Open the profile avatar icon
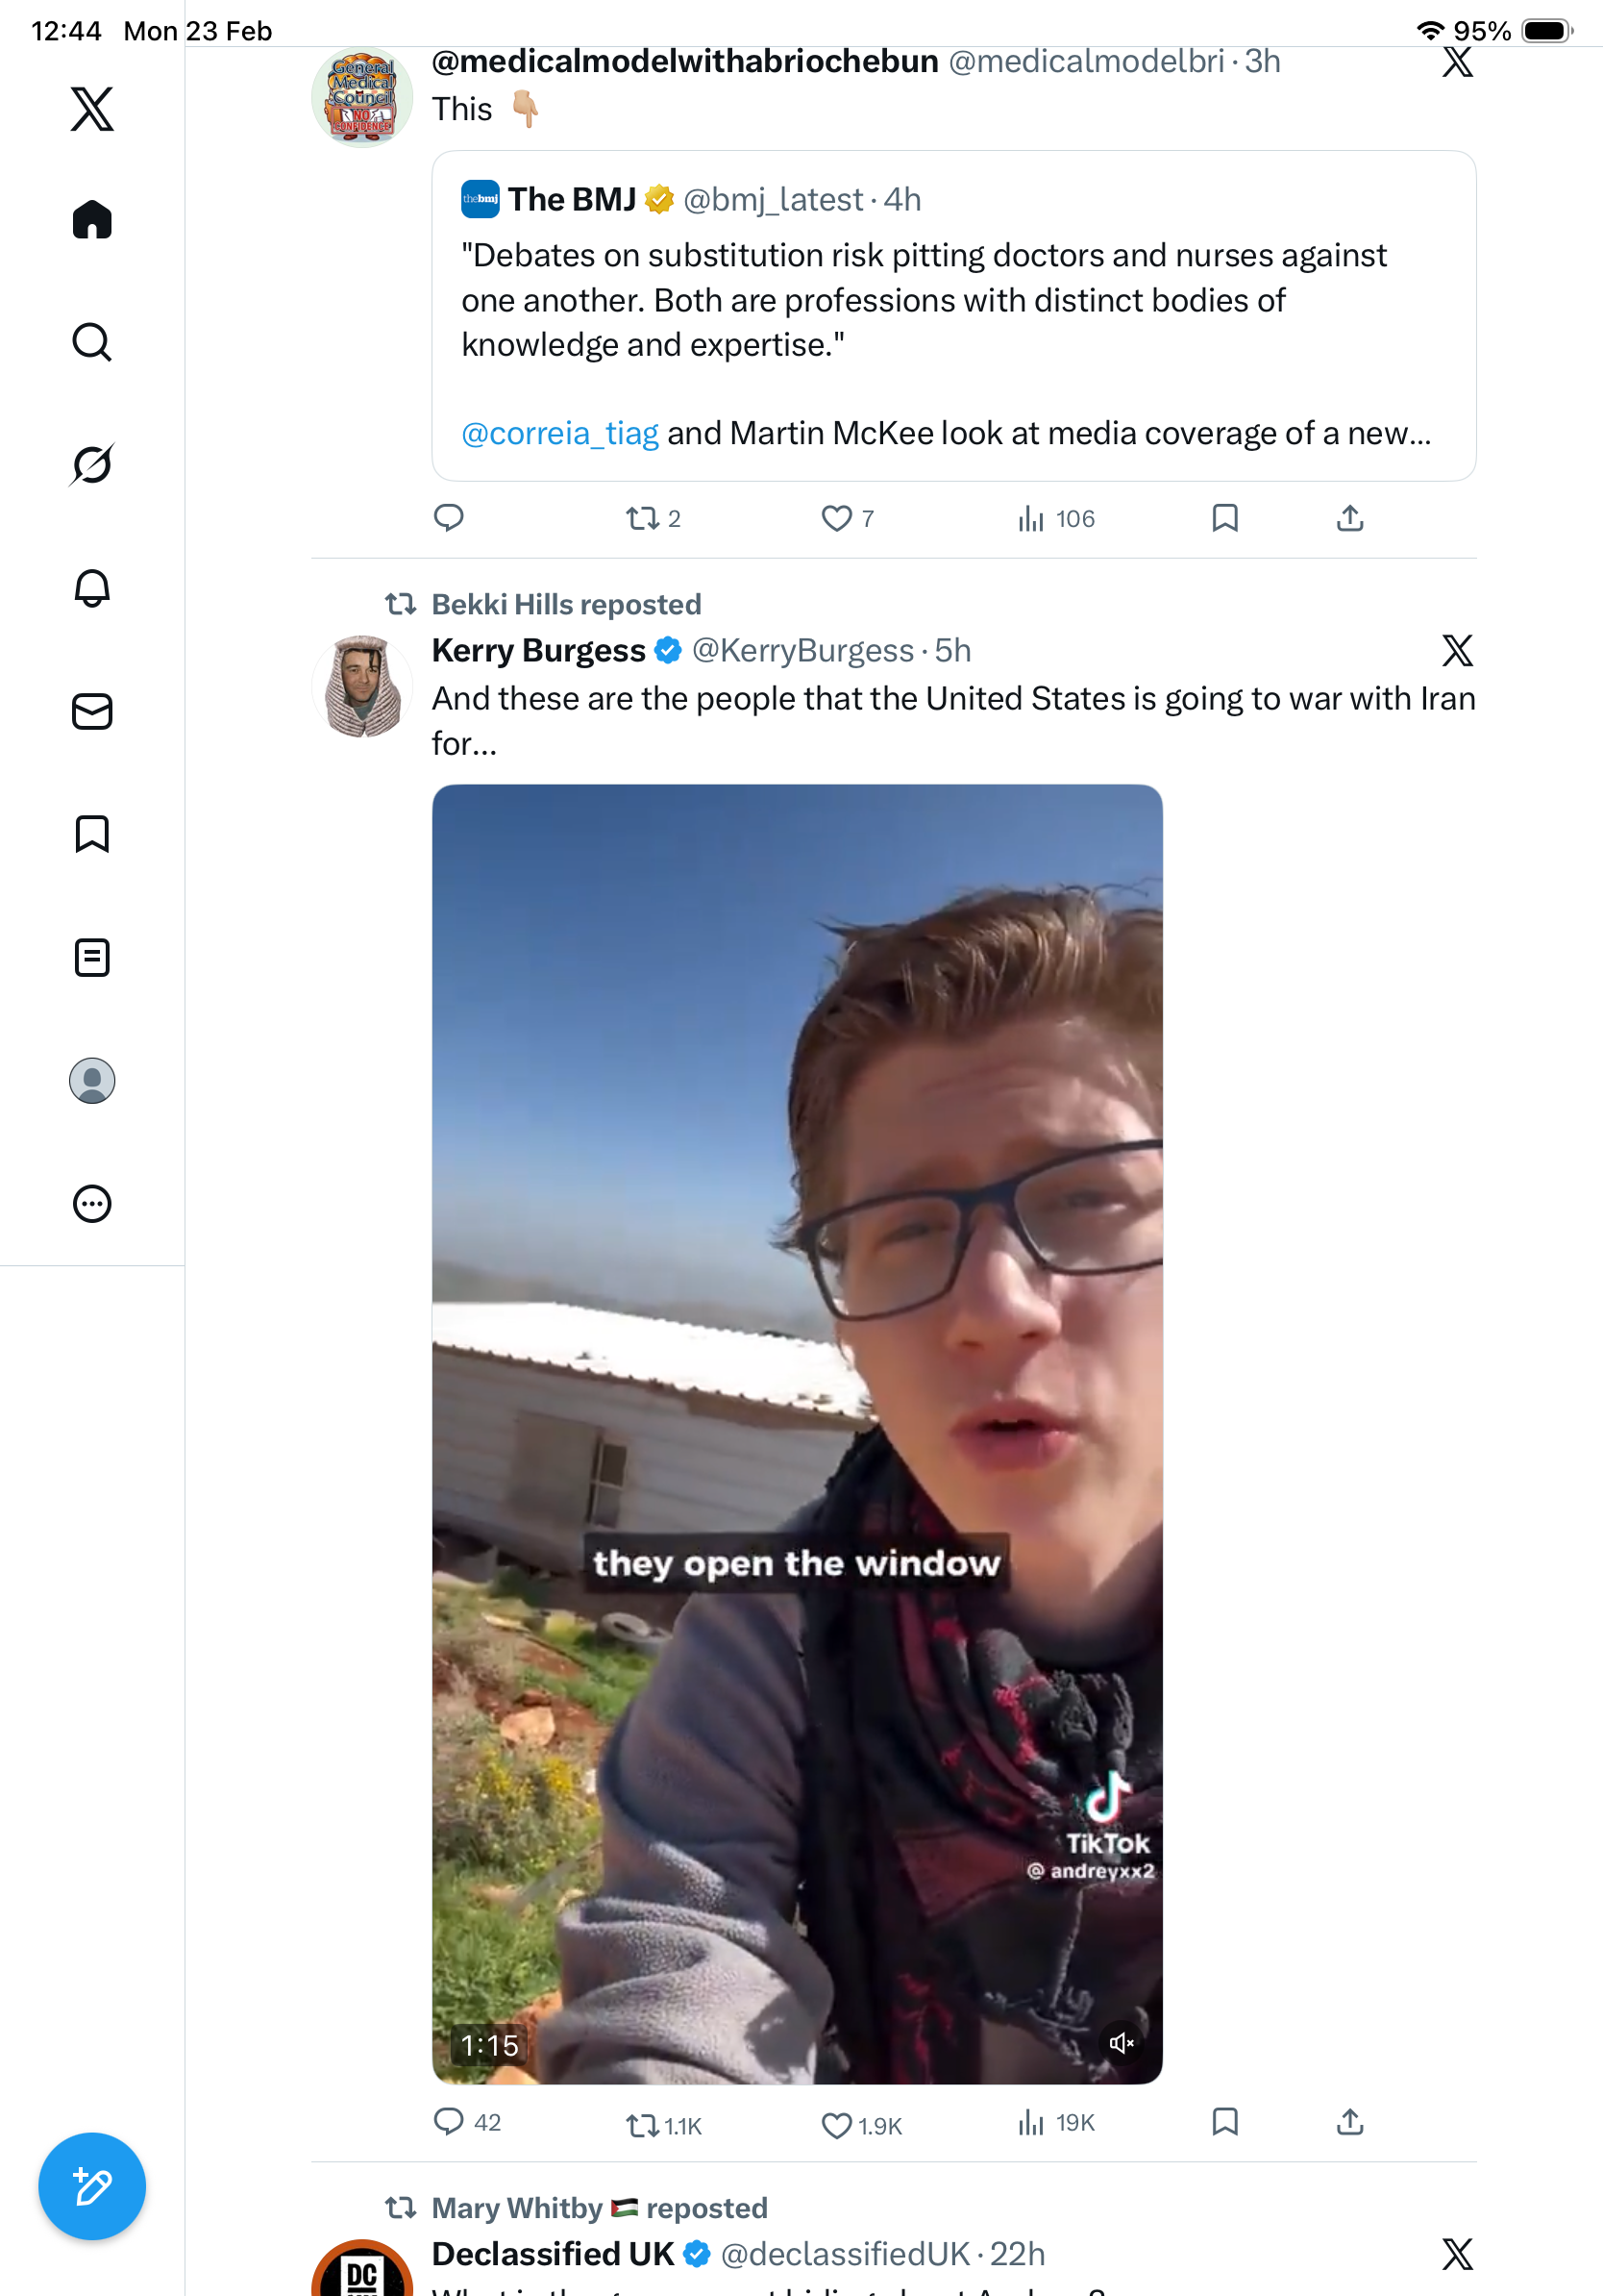This screenshot has width=1603, height=2296. click(92, 1081)
